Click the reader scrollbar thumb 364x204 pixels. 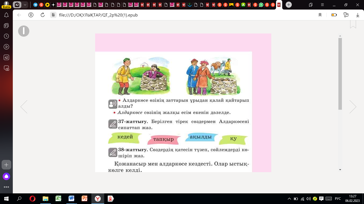click(340, 74)
